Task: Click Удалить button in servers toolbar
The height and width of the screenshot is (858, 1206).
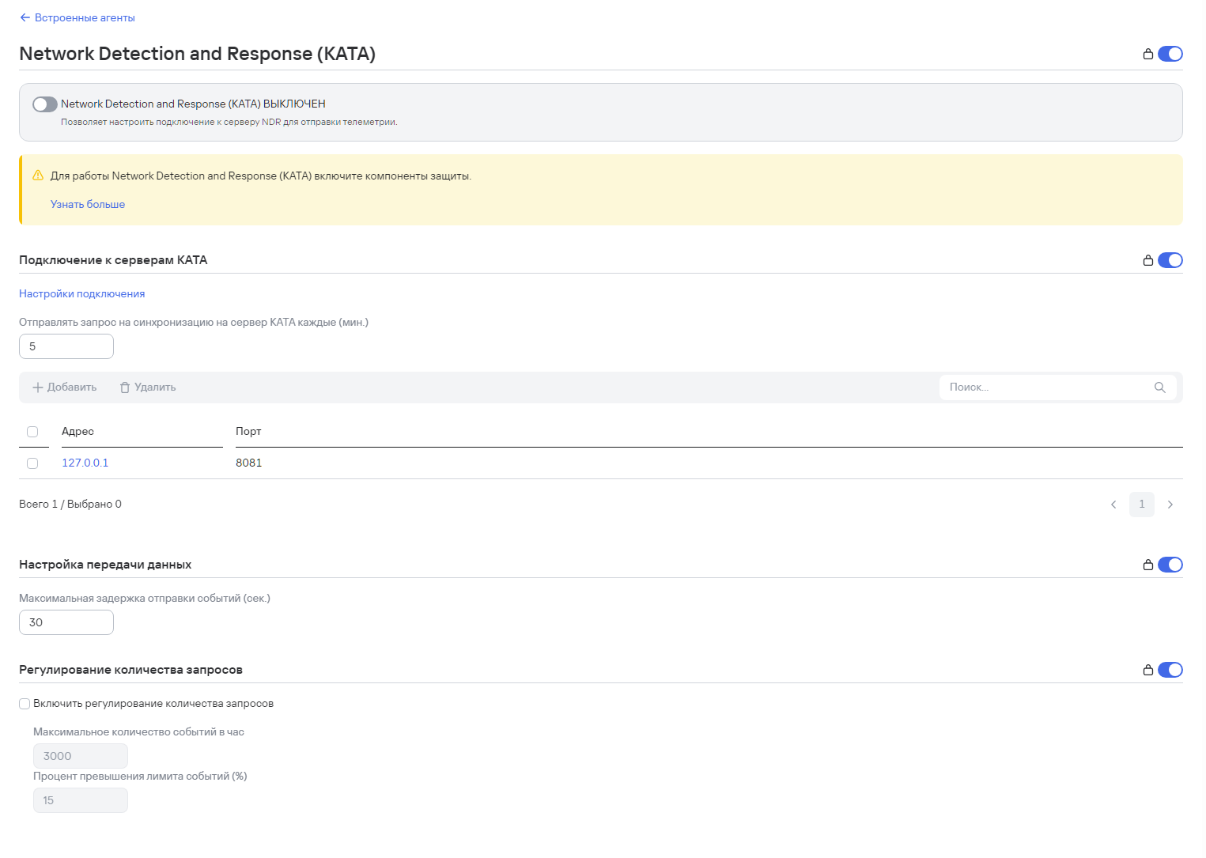Action: (x=148, y=387)
